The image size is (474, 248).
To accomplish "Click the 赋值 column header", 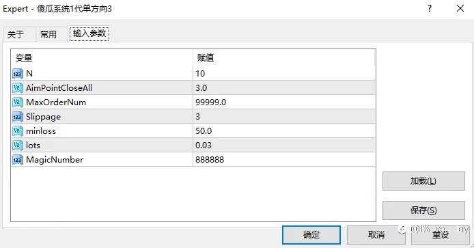I will point(284,58).
